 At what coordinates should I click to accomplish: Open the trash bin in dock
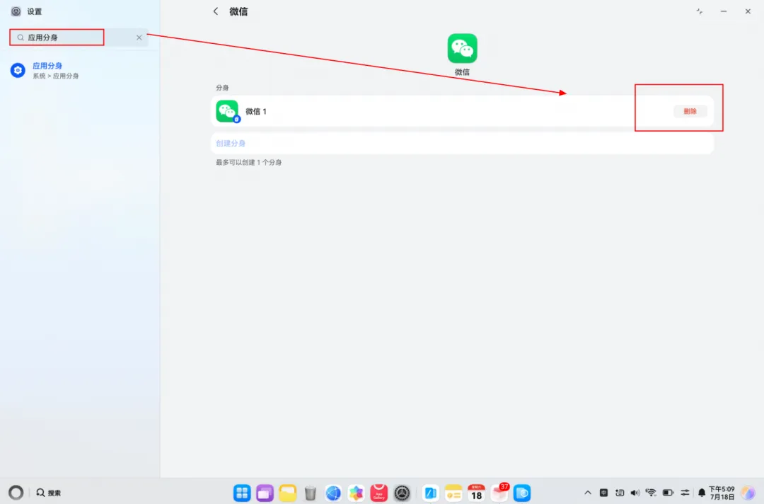coord(310,493)
